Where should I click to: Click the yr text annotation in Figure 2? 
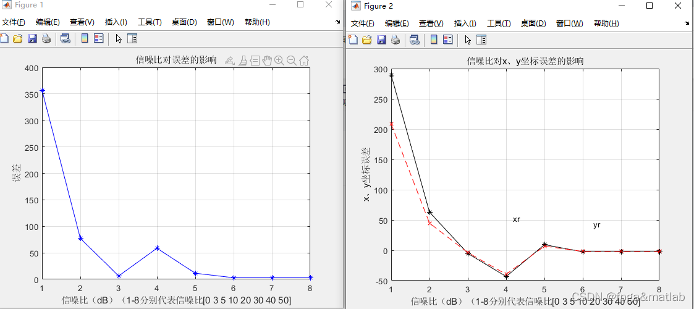click(x=596, y=226)
